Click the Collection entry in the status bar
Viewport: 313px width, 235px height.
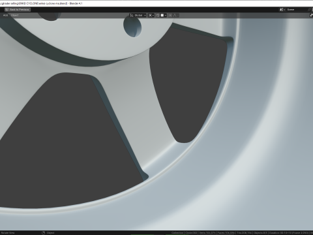177,233
